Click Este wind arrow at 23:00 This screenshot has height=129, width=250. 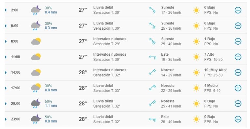click(153, 120)
